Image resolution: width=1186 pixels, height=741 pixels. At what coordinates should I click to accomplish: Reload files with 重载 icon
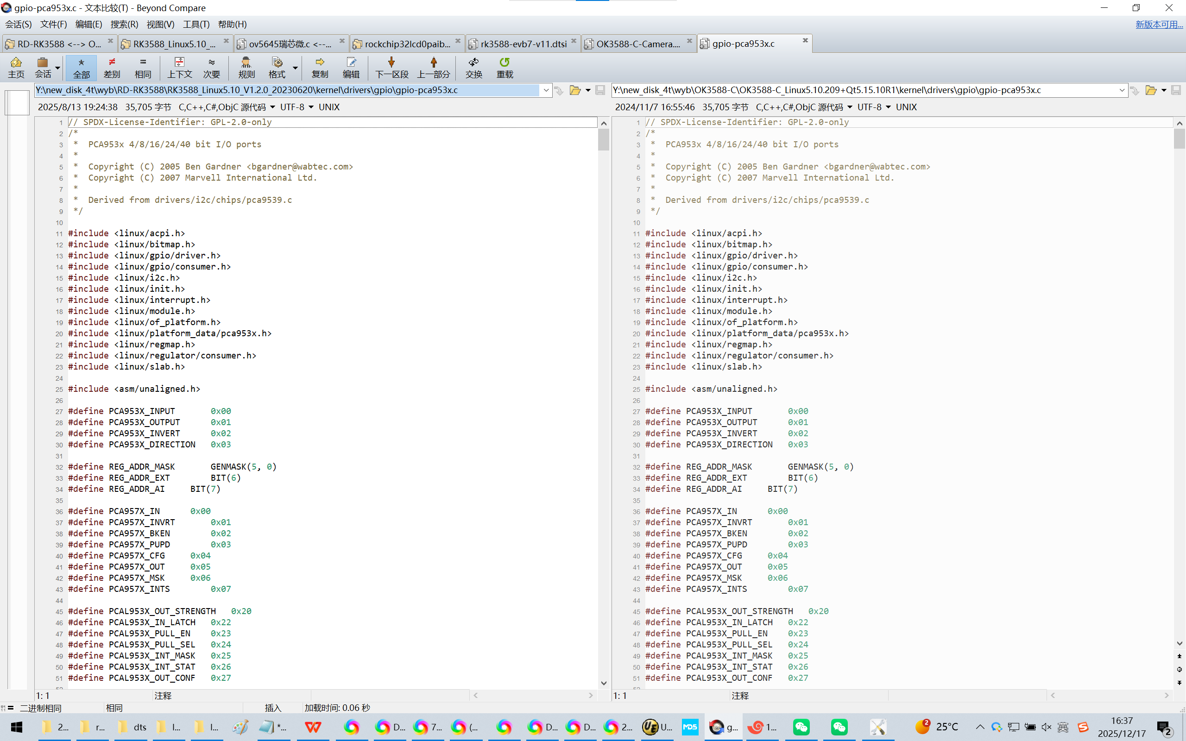505,67
